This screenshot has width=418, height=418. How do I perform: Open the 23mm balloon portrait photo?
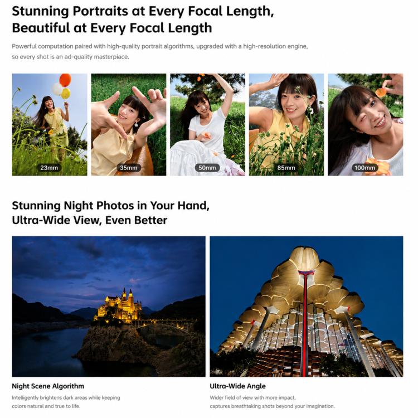pos(50,124)
